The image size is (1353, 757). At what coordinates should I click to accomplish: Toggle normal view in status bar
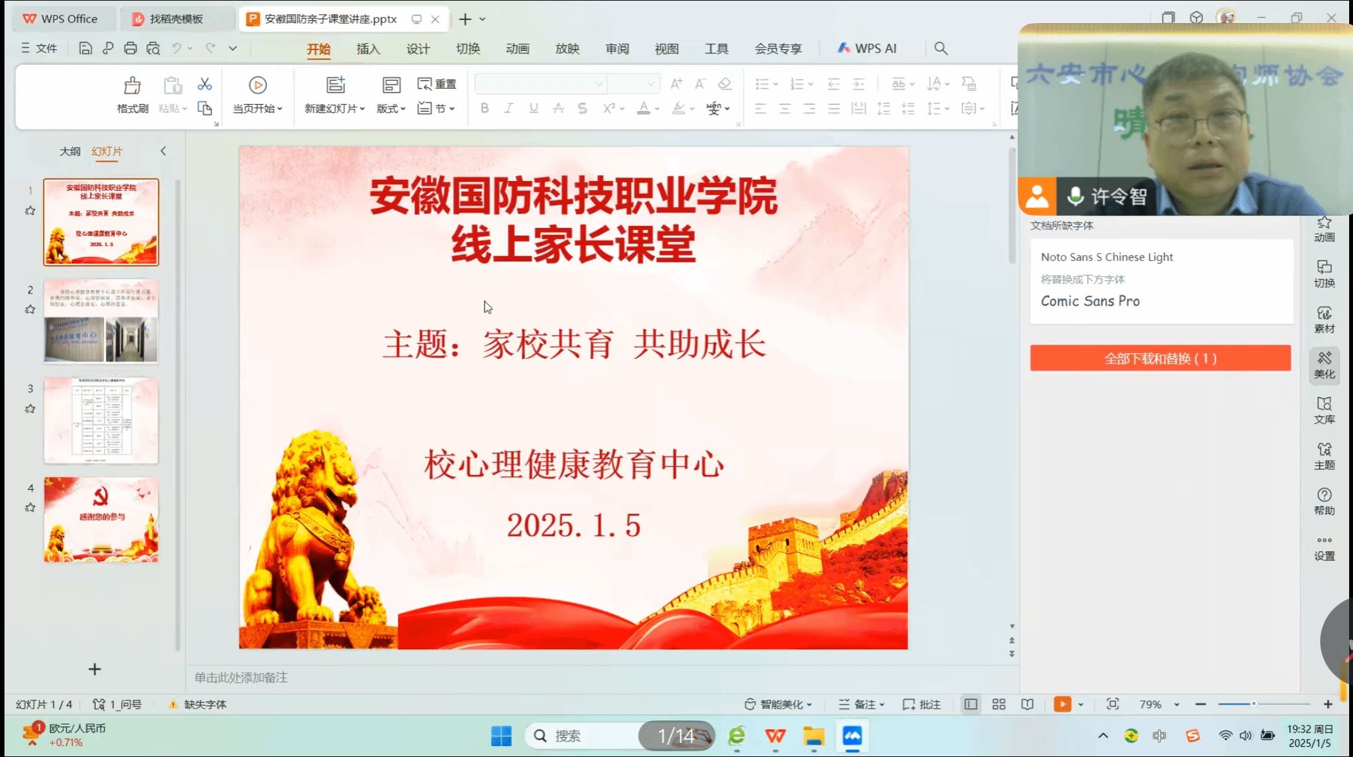(970, 704)
